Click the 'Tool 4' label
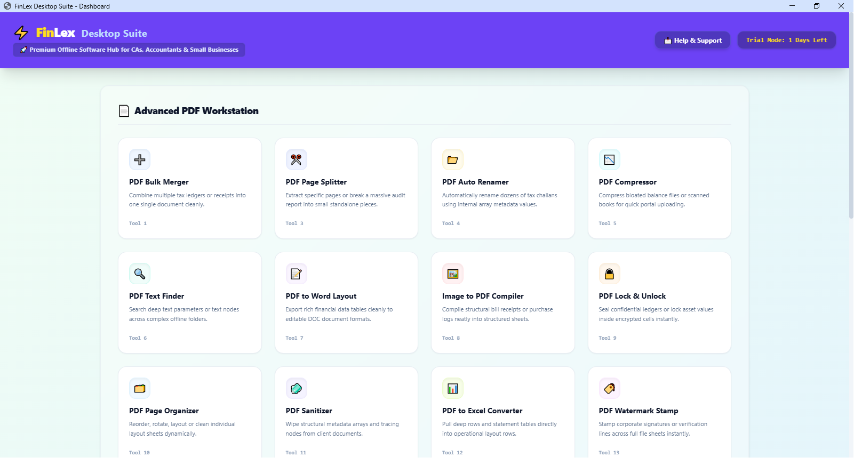 (x=451, y=223)
